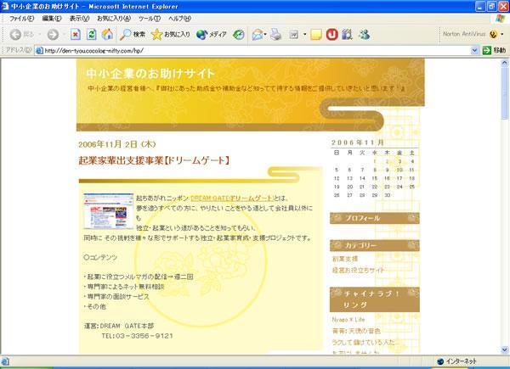510x369 pixels.
Task: Open the Nyago × Life sidebar link
Action: [348, 320]
